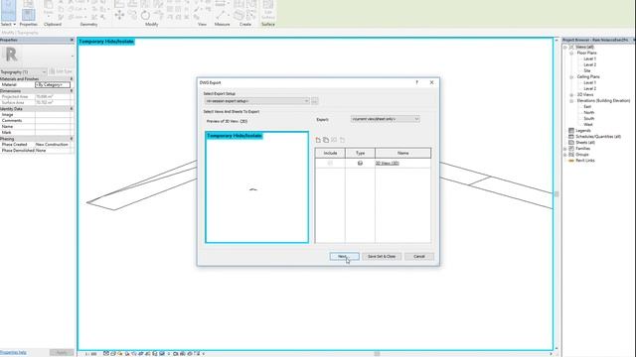
Task: Collapse the Identity Data section
Action: coord(72,109)
